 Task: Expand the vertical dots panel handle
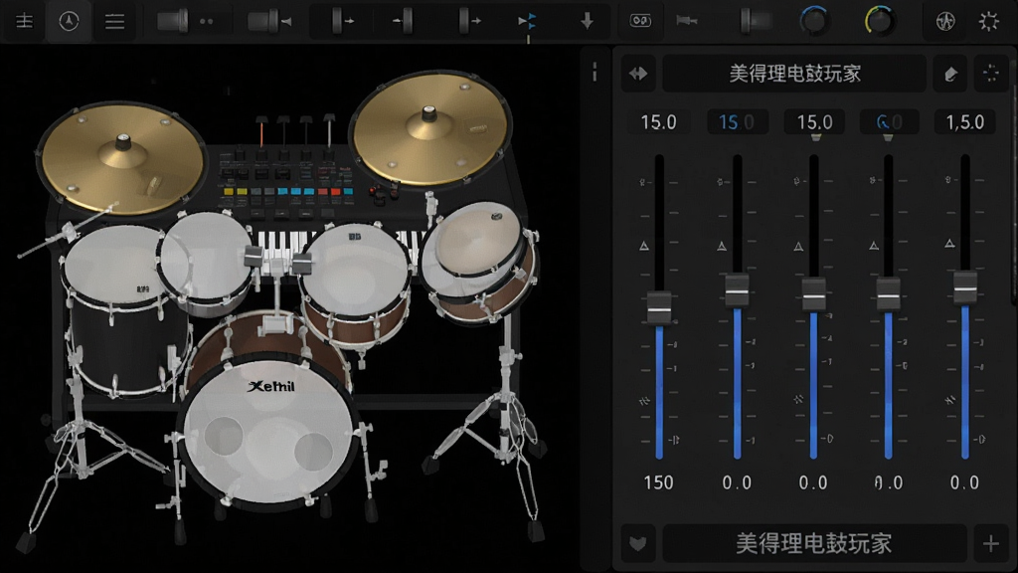click(594, 72)
